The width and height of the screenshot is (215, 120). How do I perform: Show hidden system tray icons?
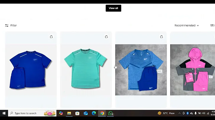click(x=179, y=113)
